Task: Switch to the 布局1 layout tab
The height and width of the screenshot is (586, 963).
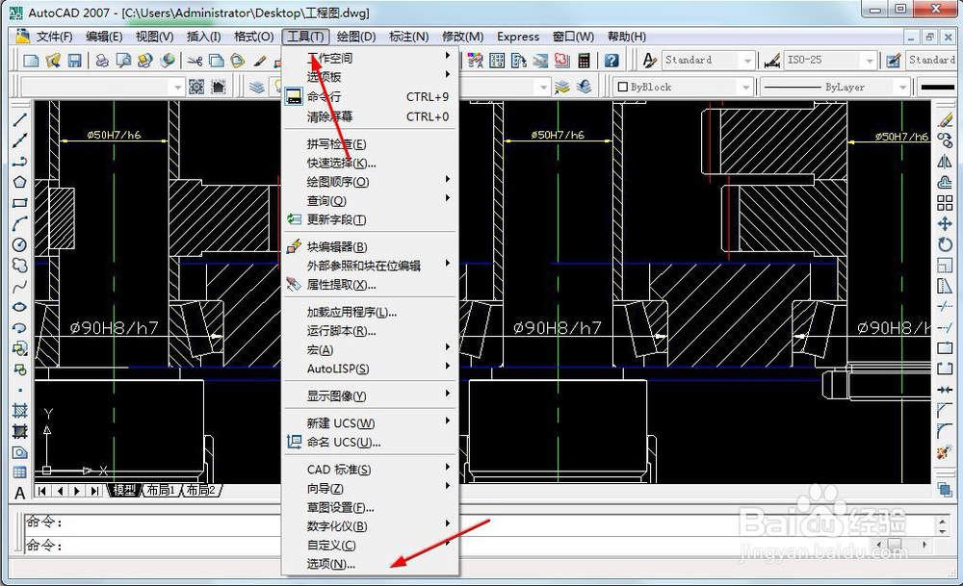Action: tap(161, 491)
